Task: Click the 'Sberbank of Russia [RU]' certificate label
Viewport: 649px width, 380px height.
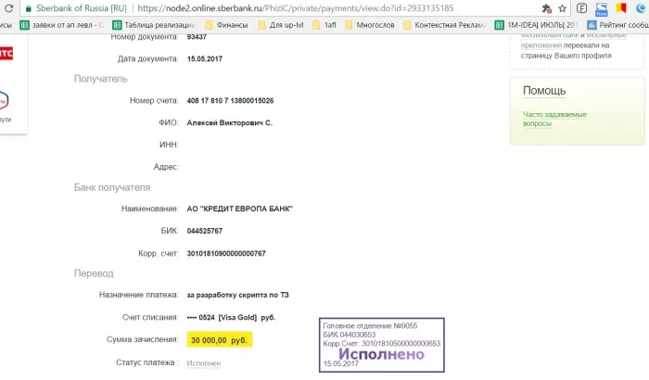Action: [82, 8]
